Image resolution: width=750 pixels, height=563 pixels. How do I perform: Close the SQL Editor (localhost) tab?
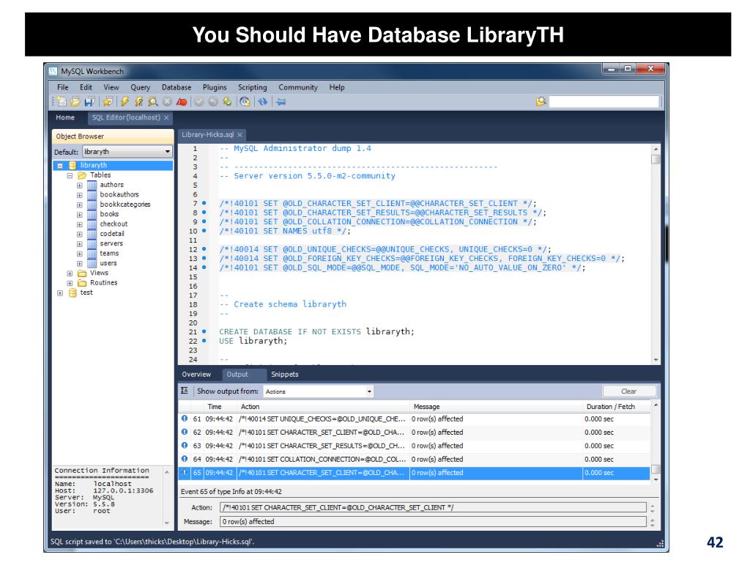click(166, 118)
